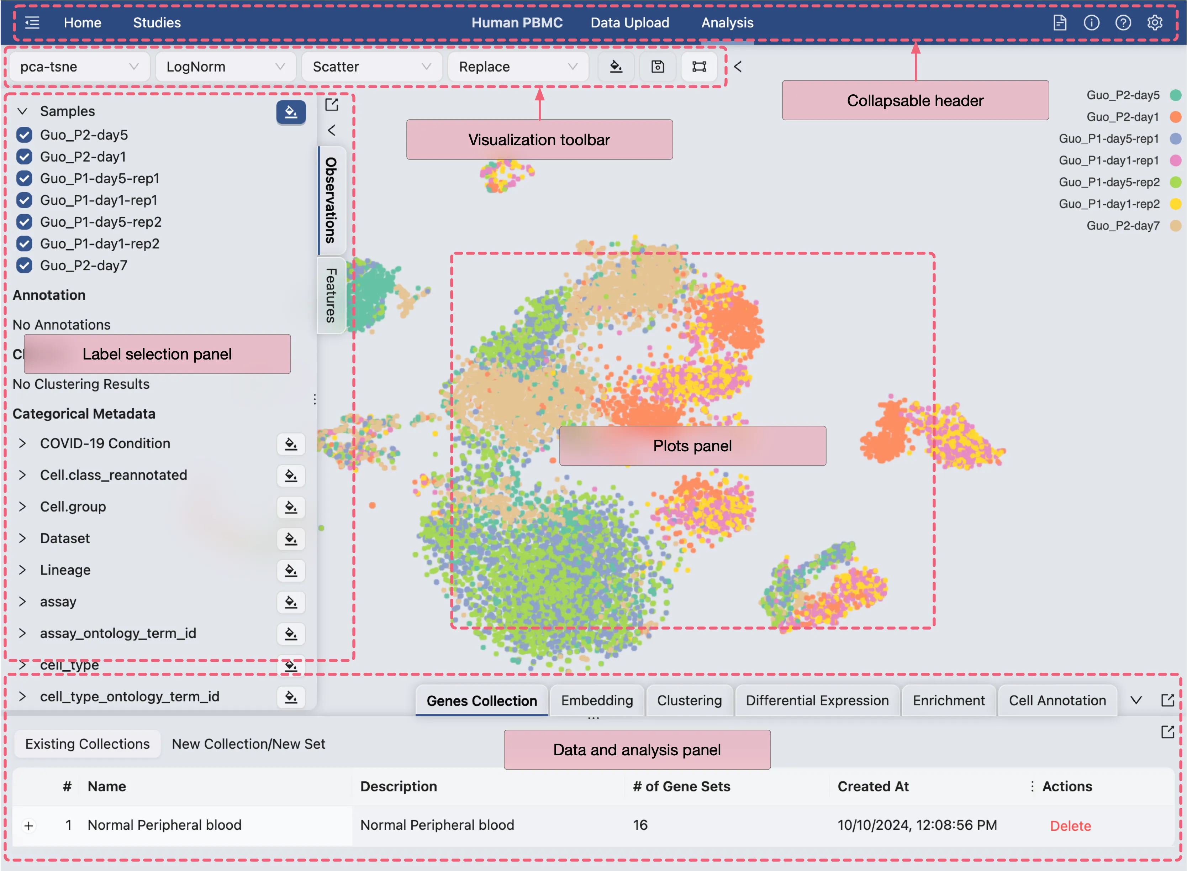This screenshot has width=1187, height=871.
Task: Click the help question mark icon
Action: (1123, 23)
